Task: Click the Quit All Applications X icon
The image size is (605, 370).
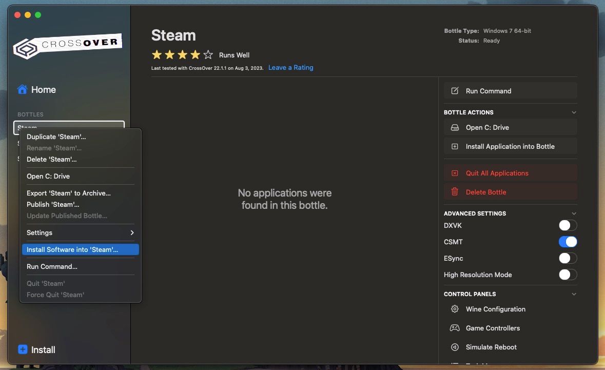Action: (x=455, y=173)
